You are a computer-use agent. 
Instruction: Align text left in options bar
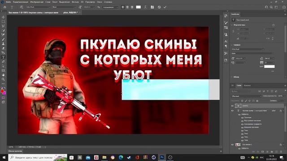tap(123, 7)
